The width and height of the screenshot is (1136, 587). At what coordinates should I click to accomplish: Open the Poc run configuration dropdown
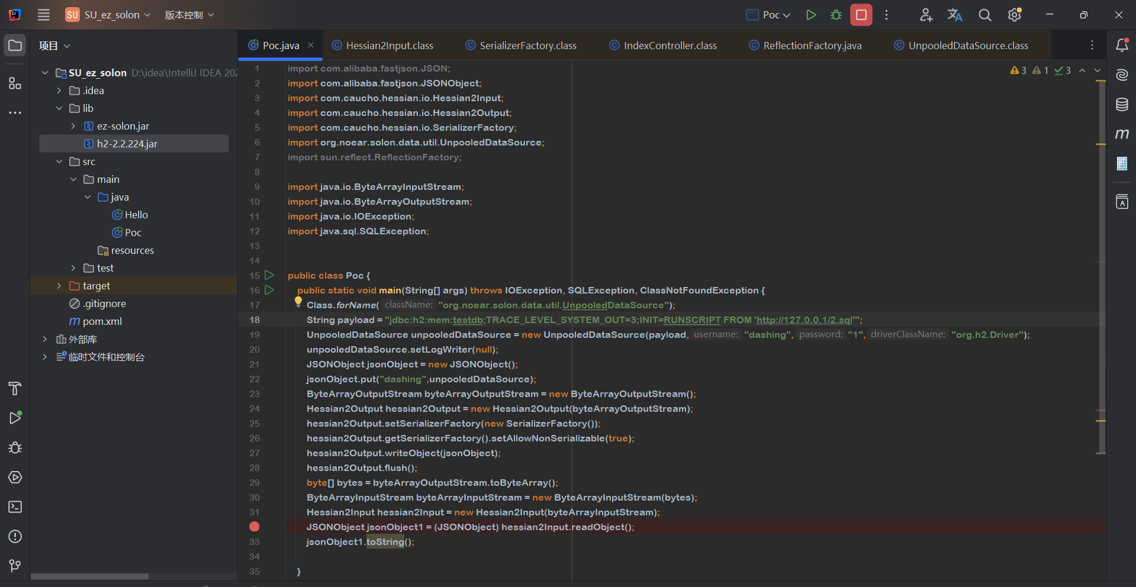pos(768,15)
